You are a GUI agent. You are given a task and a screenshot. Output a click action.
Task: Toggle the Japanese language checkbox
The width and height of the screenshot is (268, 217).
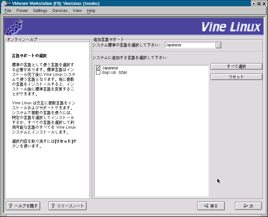(x=98, y=68)
